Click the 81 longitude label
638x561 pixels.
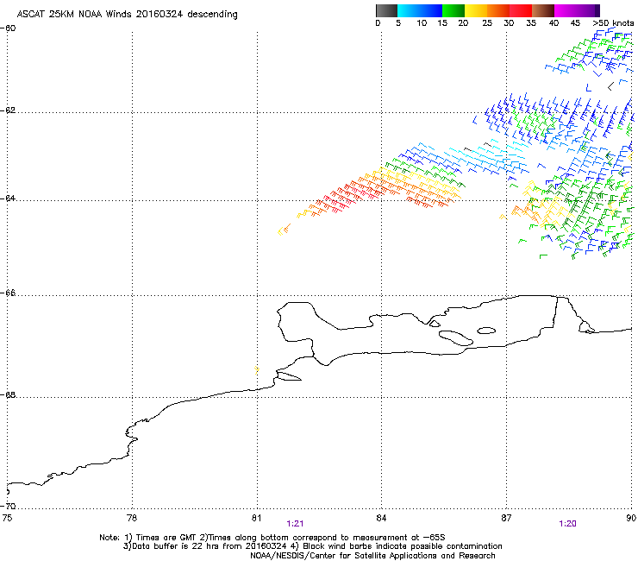[257, 518]
